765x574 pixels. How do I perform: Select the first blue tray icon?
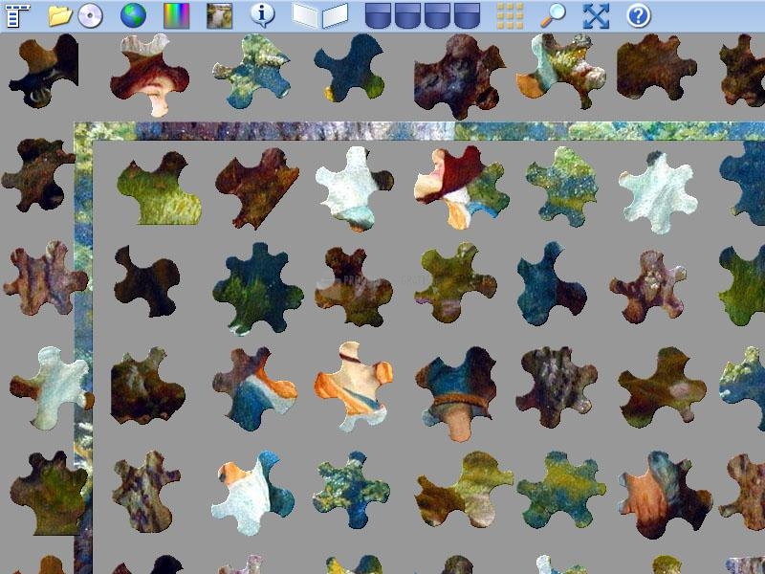[x=378, y=15]
